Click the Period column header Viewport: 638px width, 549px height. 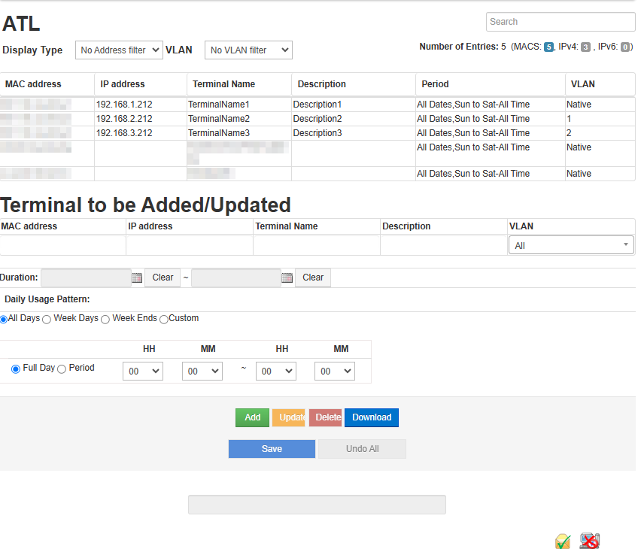click(435, 84)
